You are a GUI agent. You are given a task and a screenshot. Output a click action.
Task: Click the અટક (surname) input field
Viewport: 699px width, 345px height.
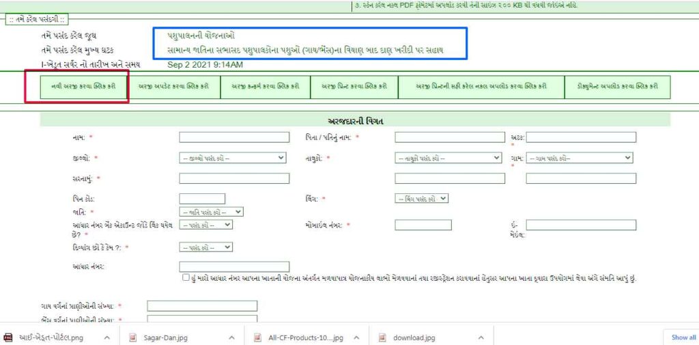pos(581,137)
